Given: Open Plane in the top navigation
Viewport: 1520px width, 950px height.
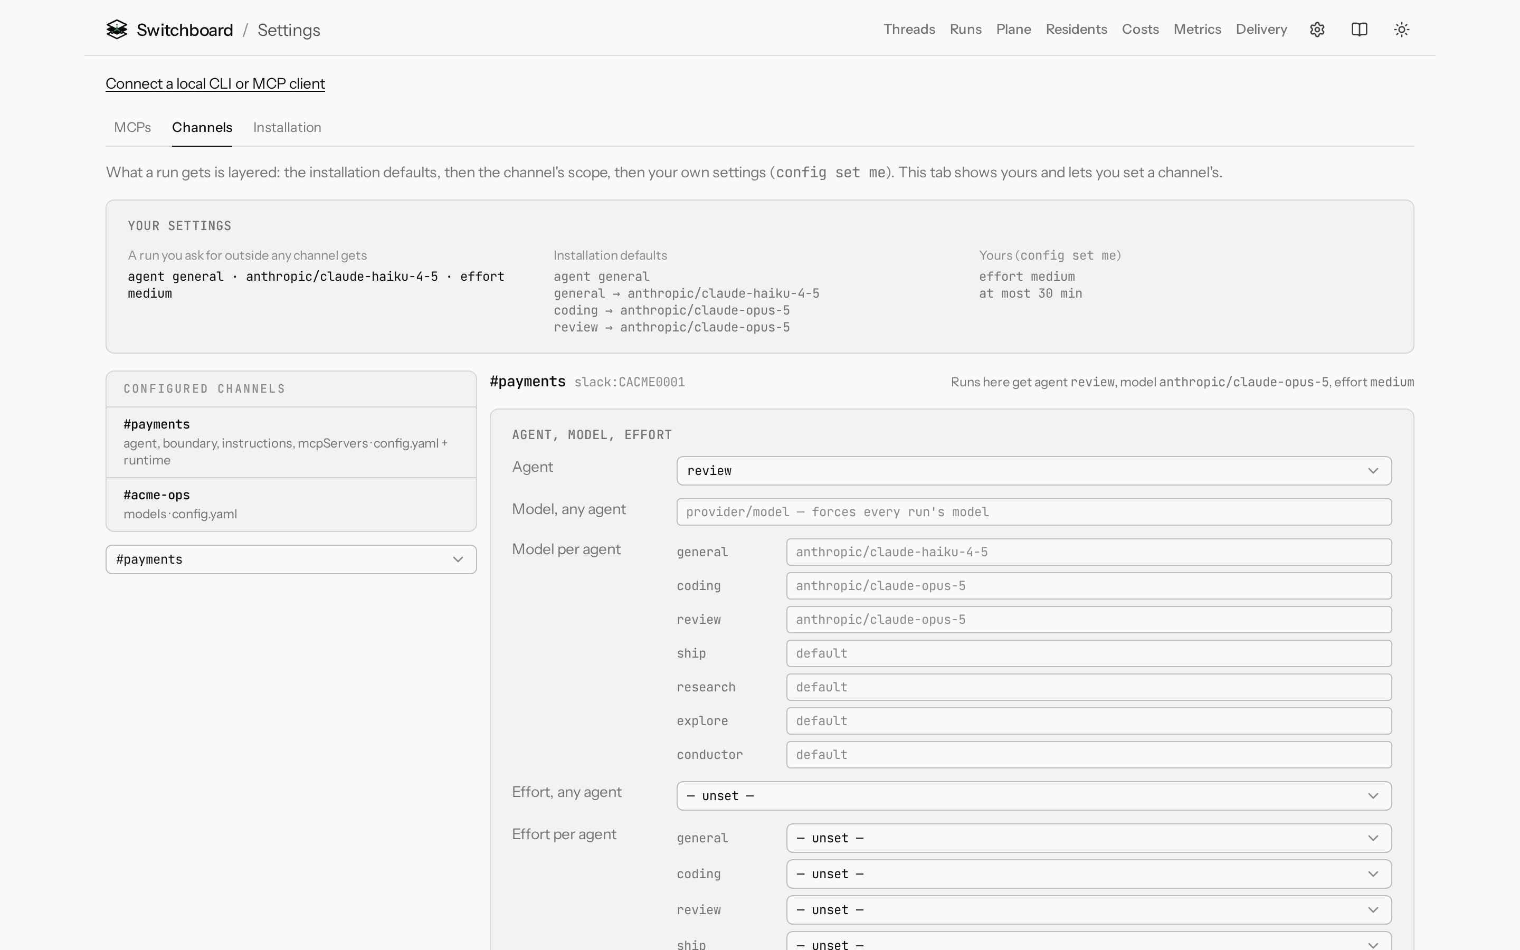Looking at the screenshot, I should (1013, 30).
